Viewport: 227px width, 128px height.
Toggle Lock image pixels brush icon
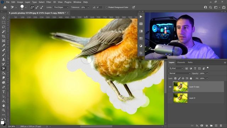coord(179,78)
